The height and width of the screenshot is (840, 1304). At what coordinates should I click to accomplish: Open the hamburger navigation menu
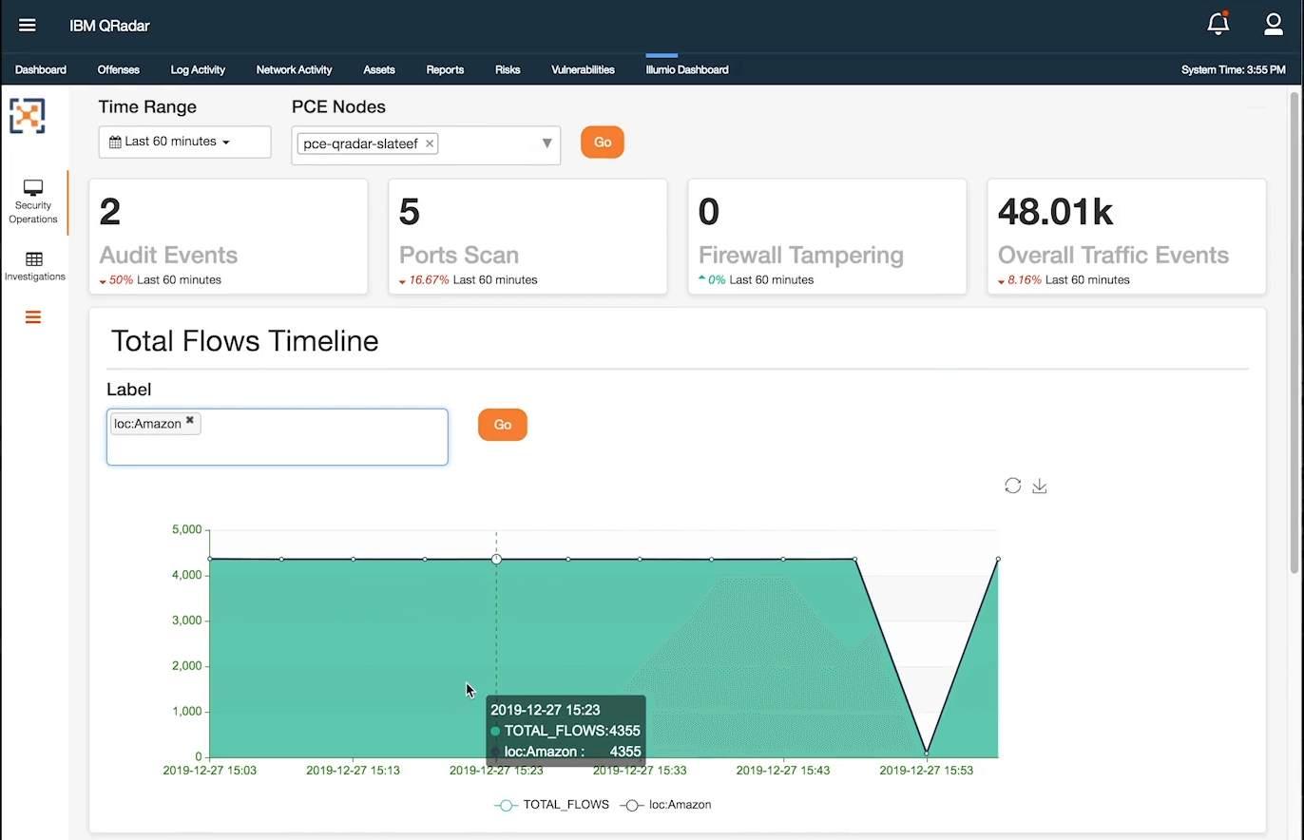click(x=28, y=26)
